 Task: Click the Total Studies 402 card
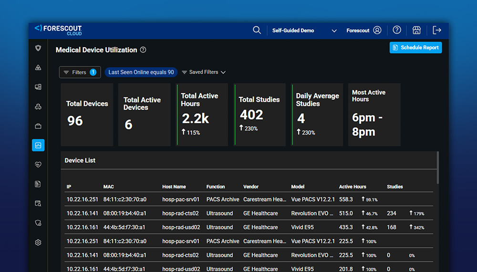point(259,115)
